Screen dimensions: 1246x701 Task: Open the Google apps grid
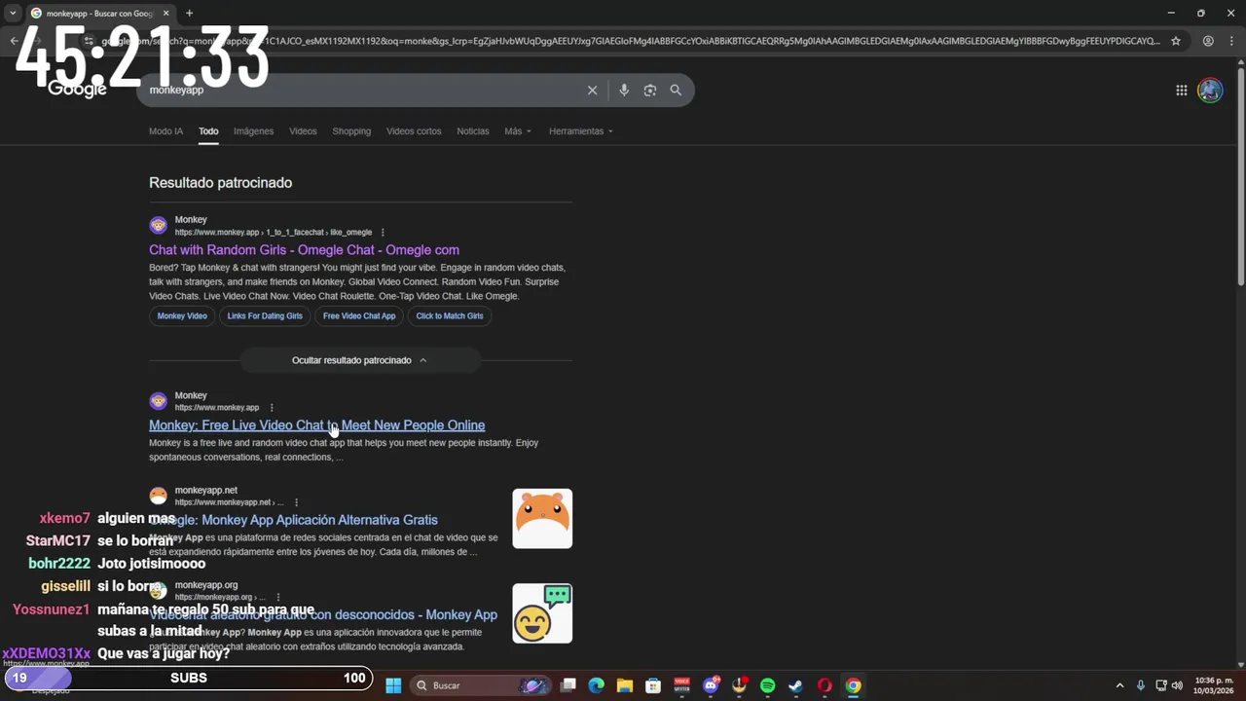point(1181,91)
